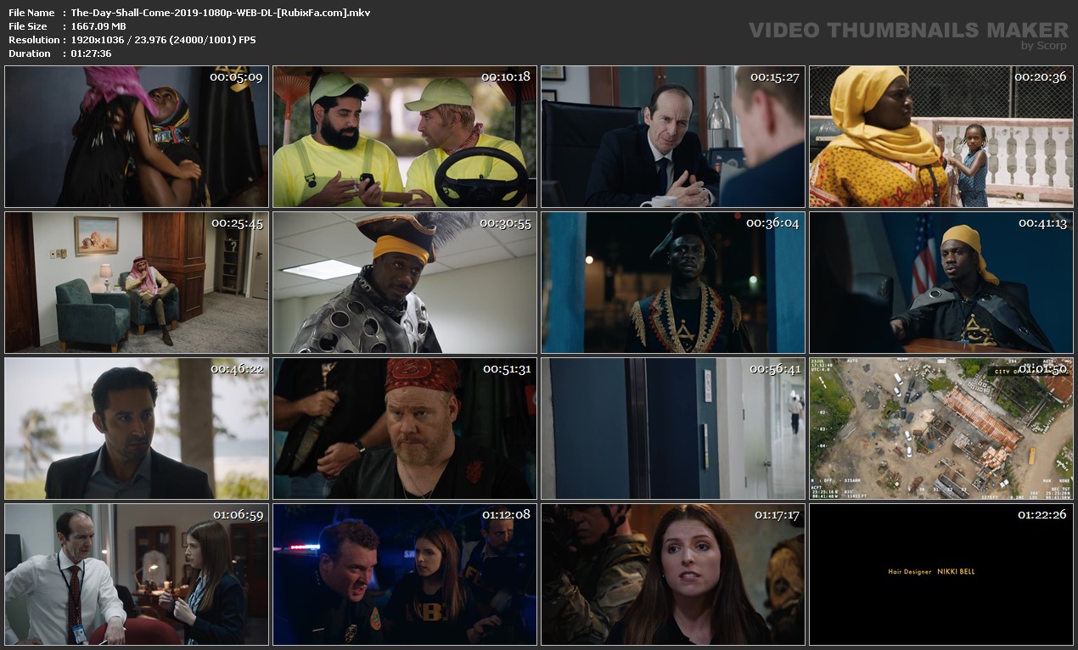Select the golf cart thumbnail at 00:10:18
The width and height of the screenshot is (1078, 650).
[405, 137]
